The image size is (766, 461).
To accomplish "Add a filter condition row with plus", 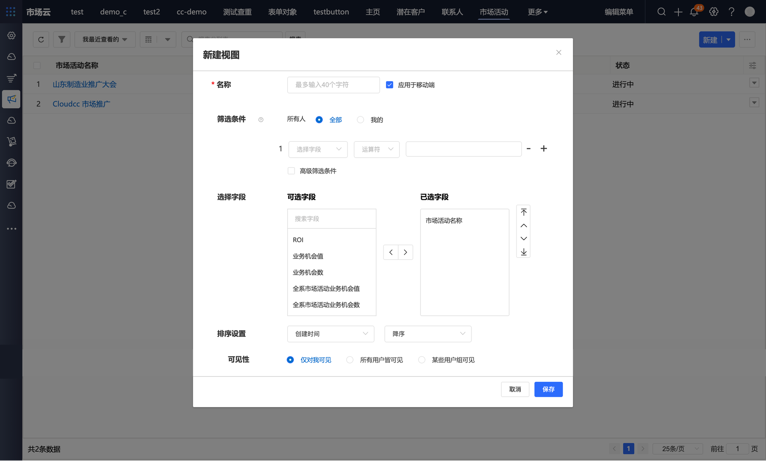I will 543,149.
